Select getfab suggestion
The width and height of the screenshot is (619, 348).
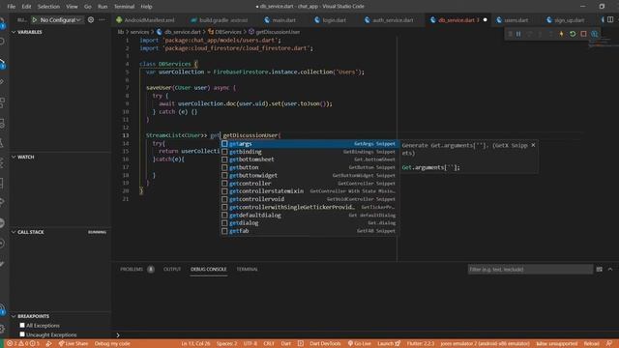[x=309, y=231]
